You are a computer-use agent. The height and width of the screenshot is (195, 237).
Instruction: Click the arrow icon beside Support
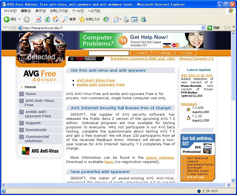click(x=21, y=123)
